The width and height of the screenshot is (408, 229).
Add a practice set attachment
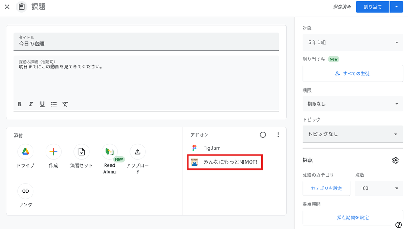click(81, 152)
